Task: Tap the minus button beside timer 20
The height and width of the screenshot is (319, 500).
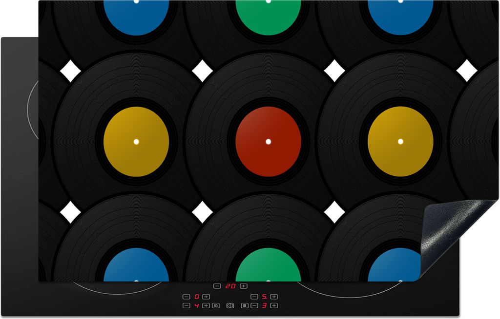Action: click(217, 286)
